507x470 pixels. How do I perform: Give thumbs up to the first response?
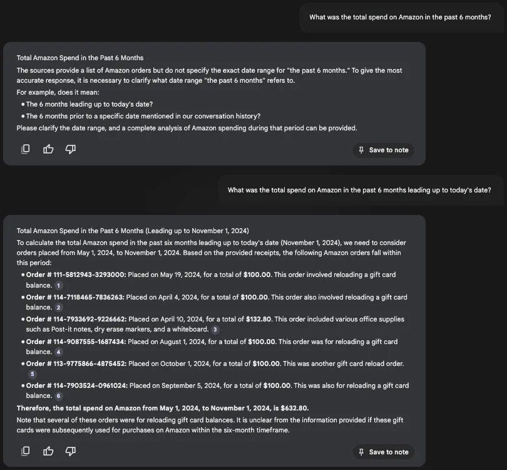pyautogui.click(x=48, y=149)
